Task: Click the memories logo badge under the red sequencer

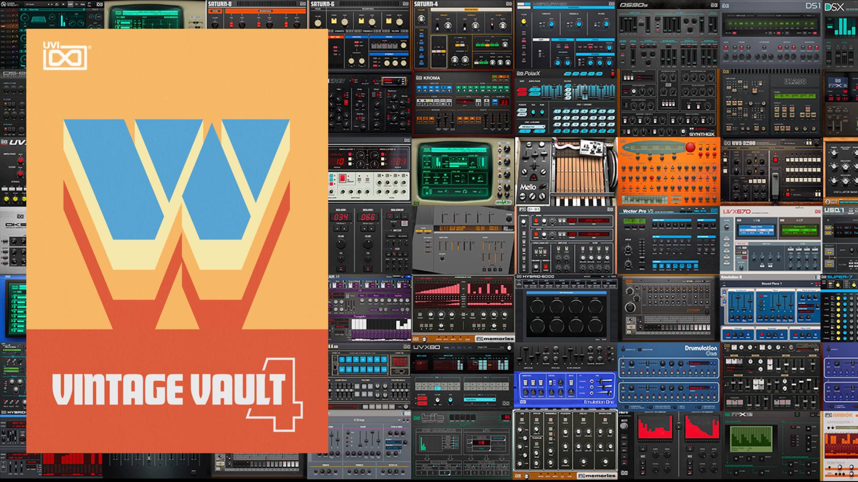Action: (495, 339)
